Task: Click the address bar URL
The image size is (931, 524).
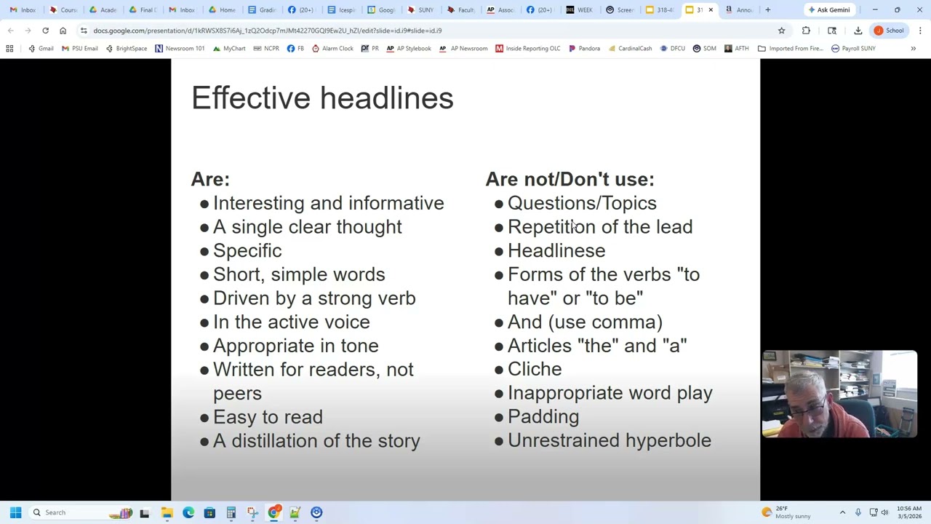Action: (268, 31)
